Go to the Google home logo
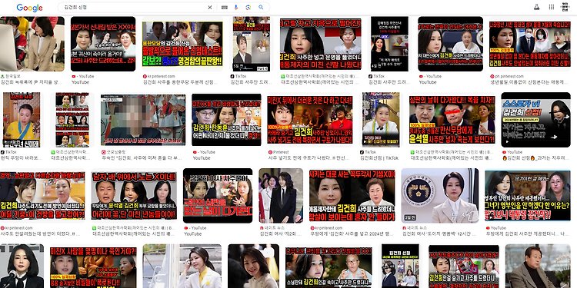Viewport: 577px width, 288px height. (x=29, y=8)
